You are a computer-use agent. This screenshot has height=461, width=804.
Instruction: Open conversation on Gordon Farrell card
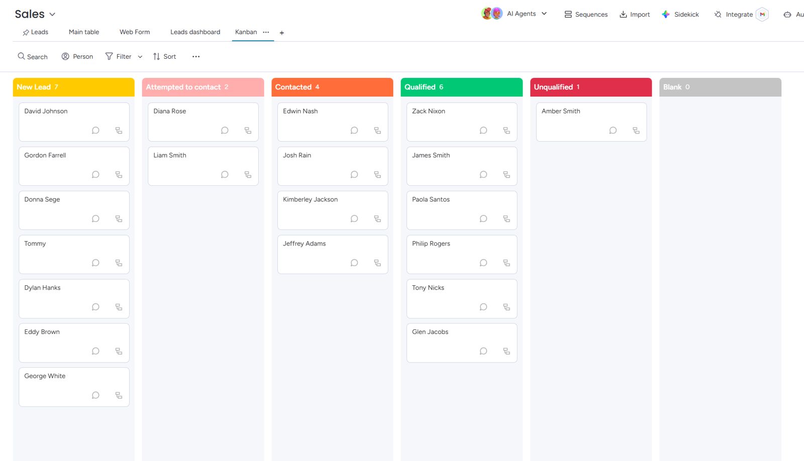coord(95,175)
